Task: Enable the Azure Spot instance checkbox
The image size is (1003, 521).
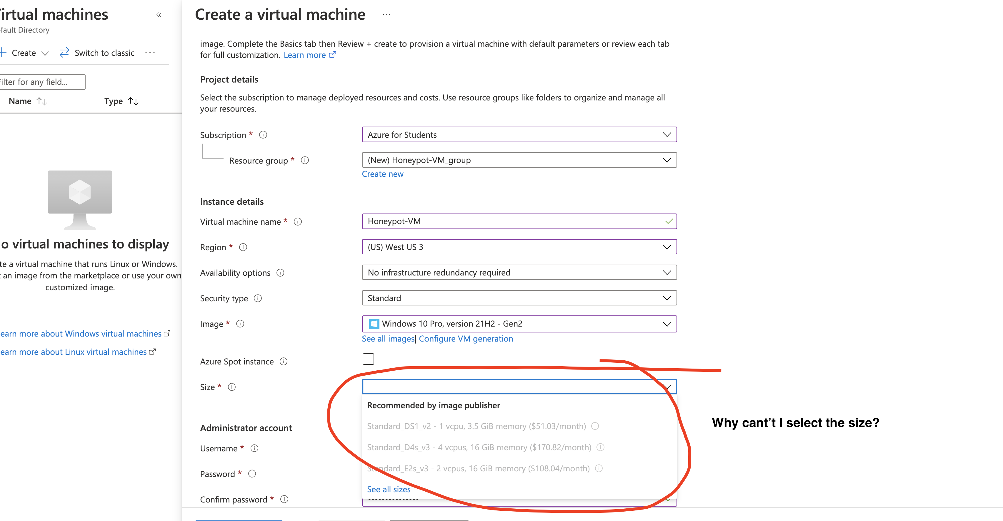Action: click(368, 359)
